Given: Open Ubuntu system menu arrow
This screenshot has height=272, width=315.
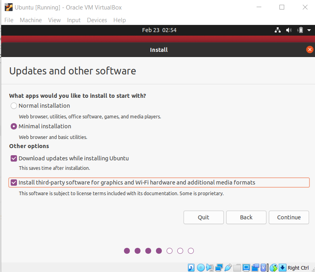Looking at the screenshot, I should pyautogui.click(x=309, y=30).
